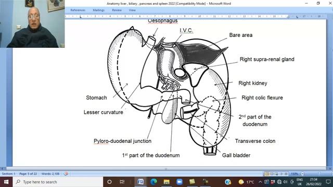333x187 pixels.
Task: Switch to Full Screen Reading view button
Action: 272,174
